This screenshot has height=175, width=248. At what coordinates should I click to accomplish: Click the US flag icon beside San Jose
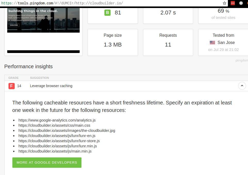pyautogui.click(x=212, y=43)
